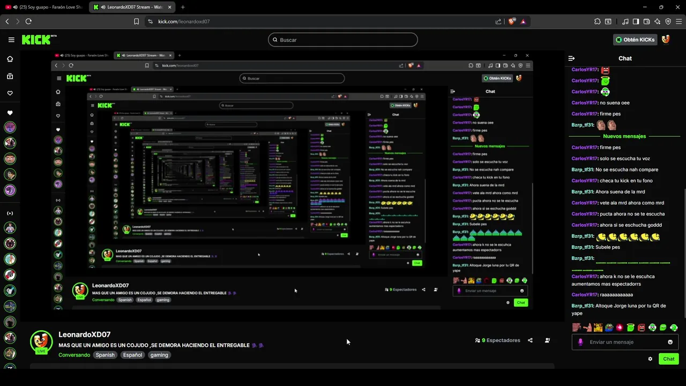Open the first followed channel avatar in the sidebar
The image size is (686, 386).
coord(10,128)
